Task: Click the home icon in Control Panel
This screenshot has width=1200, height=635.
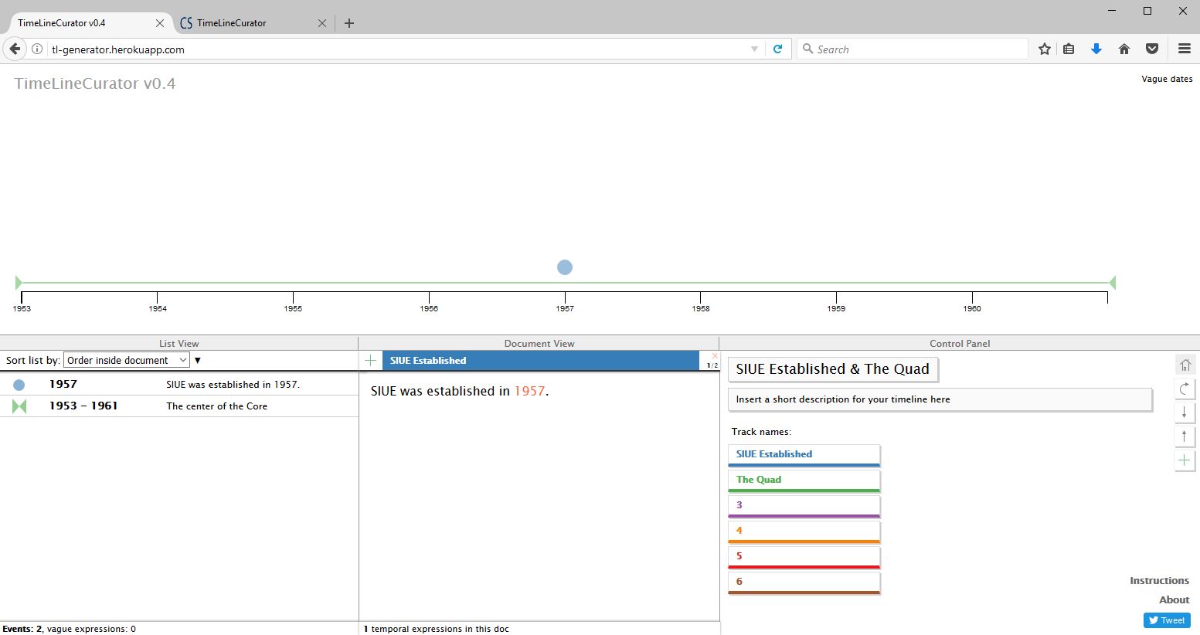Action: click(1185, 365)
